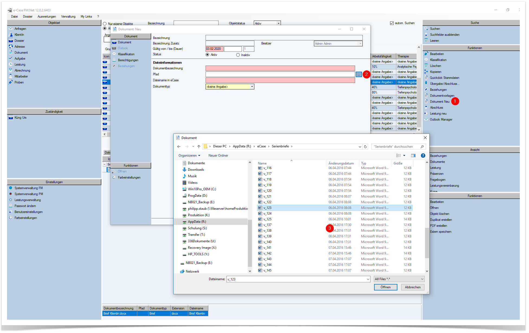Go back in file dialog navigation

179,147
